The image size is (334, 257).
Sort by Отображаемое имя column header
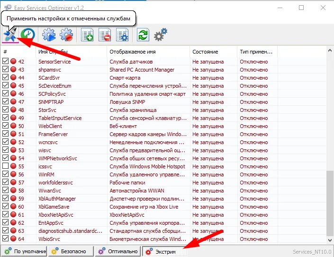148,52
